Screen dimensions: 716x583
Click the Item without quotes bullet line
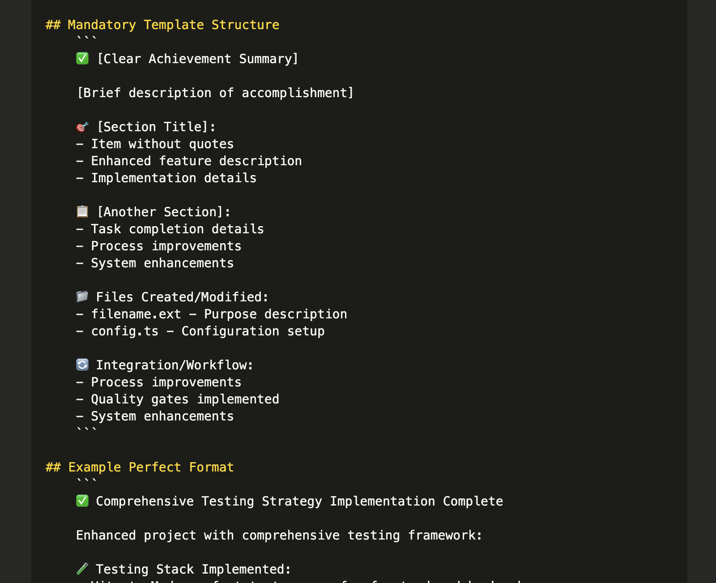tap(155, 144)
